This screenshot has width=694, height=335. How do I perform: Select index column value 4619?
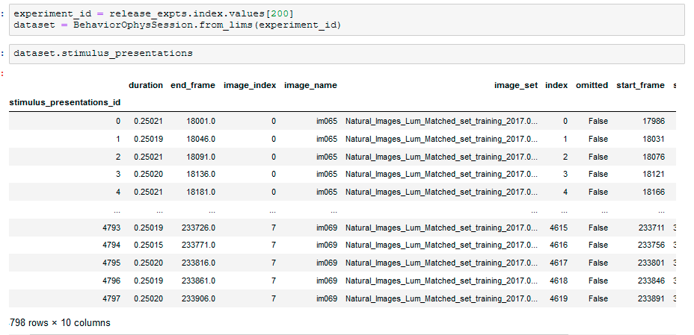[x=559, y=298]
